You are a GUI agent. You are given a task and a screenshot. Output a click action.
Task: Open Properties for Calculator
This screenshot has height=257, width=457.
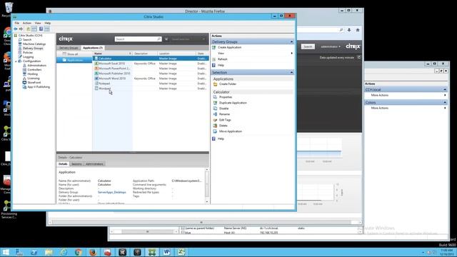tap(226, 97)
